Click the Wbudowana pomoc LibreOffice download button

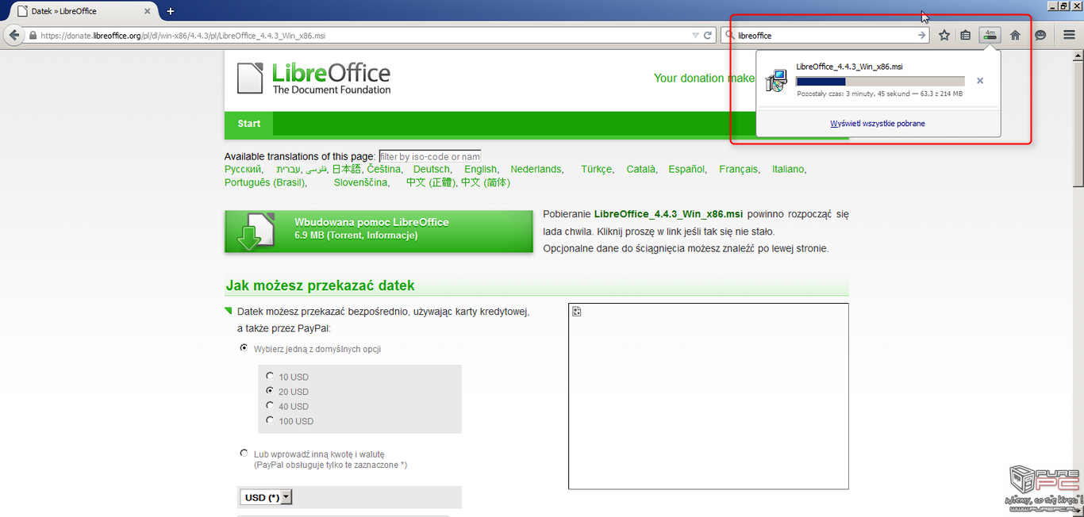point(379,232)
